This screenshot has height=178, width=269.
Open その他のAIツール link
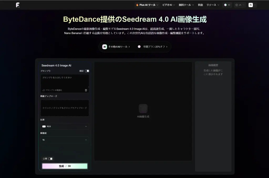[x=119, y=47]
